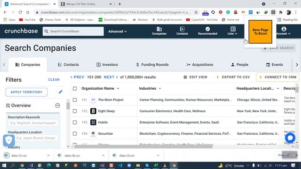Check the box for The Mom Project
This screenshot has height=169, width=301.
coord(75,100)
